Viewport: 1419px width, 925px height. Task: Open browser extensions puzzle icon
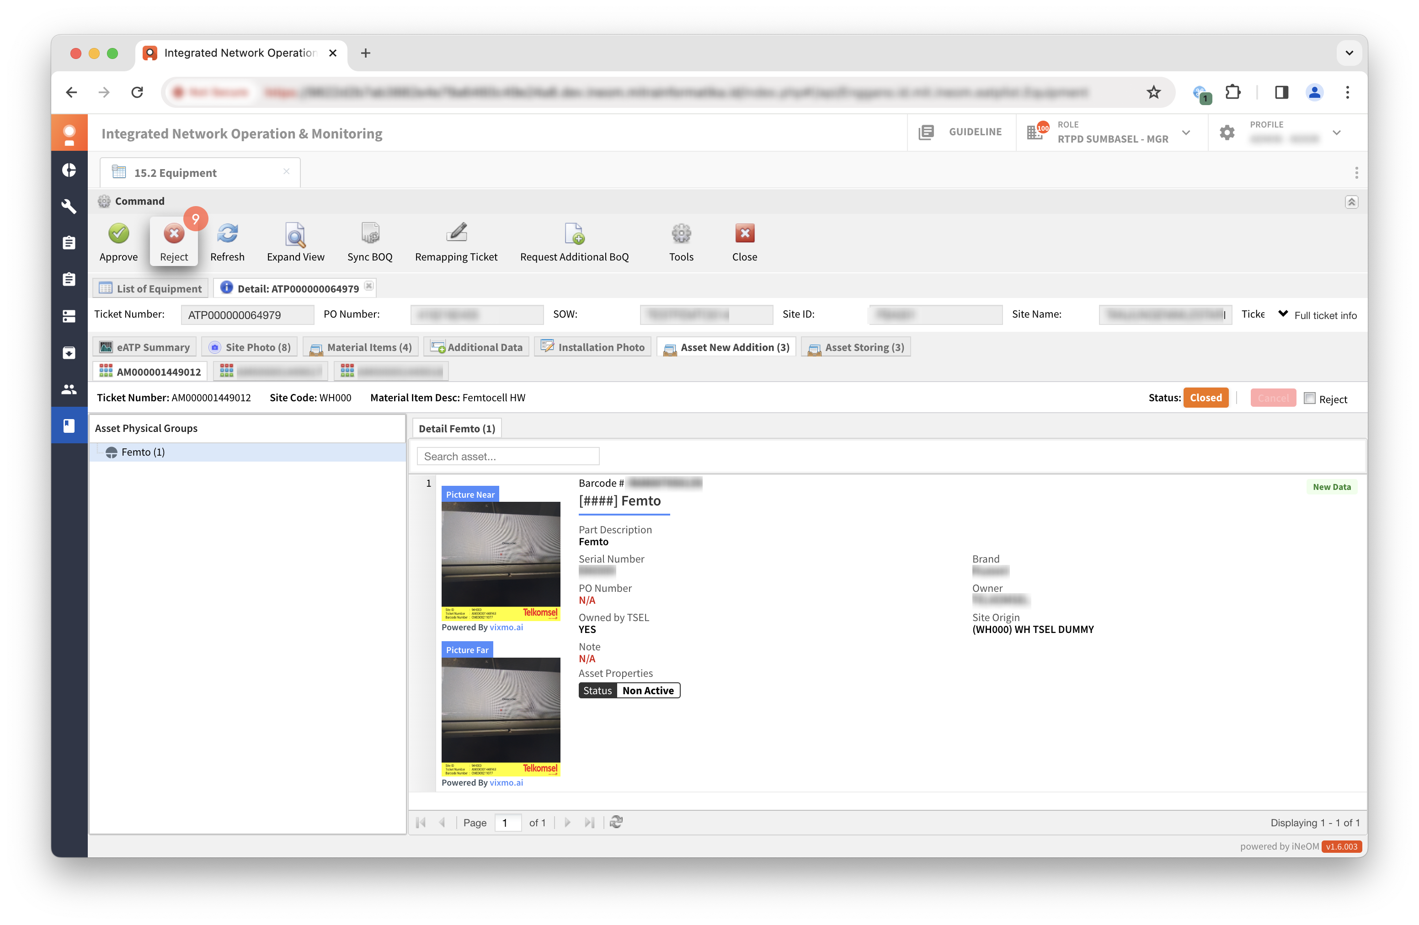pos(1232,92)
